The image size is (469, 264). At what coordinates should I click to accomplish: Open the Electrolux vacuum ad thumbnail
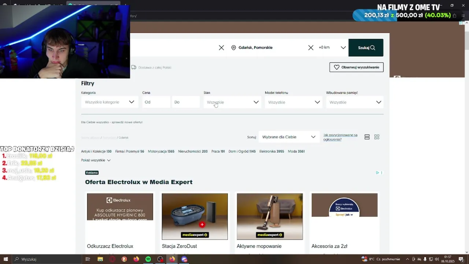pos(120,207)
